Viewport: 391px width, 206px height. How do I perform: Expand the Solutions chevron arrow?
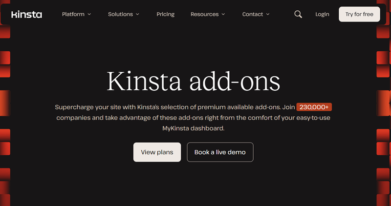[137, 15]
